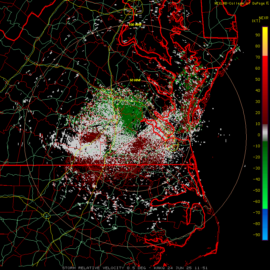Image resolution: width=270 pixels, height=270 pixels.
Task: Click the 80 value on velocity scale
Action: pyautogui.click(x=258, y=46)
